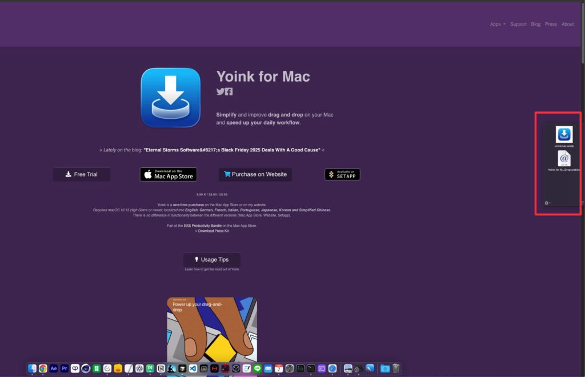Click Purchase on Website button

point(255,174)
